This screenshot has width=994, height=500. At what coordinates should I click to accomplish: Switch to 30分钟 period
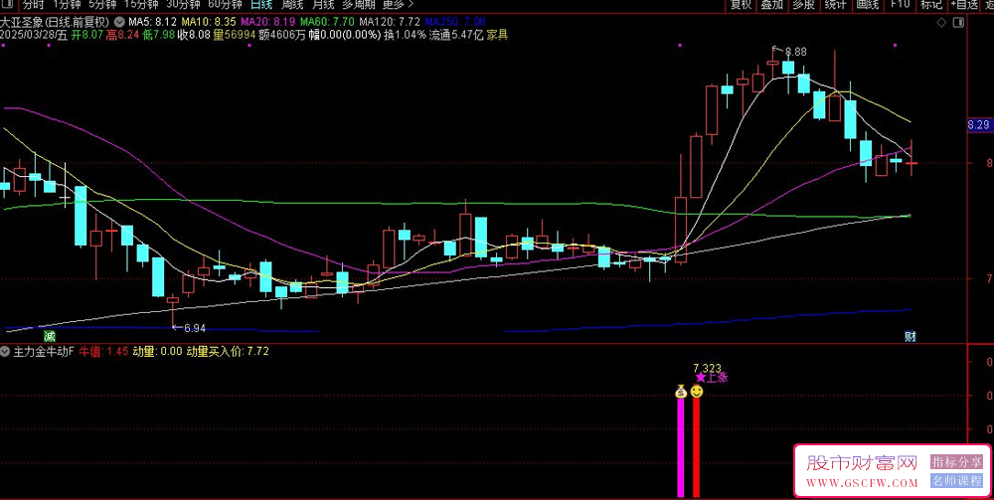pyautogui.click(x=183, y=4)
